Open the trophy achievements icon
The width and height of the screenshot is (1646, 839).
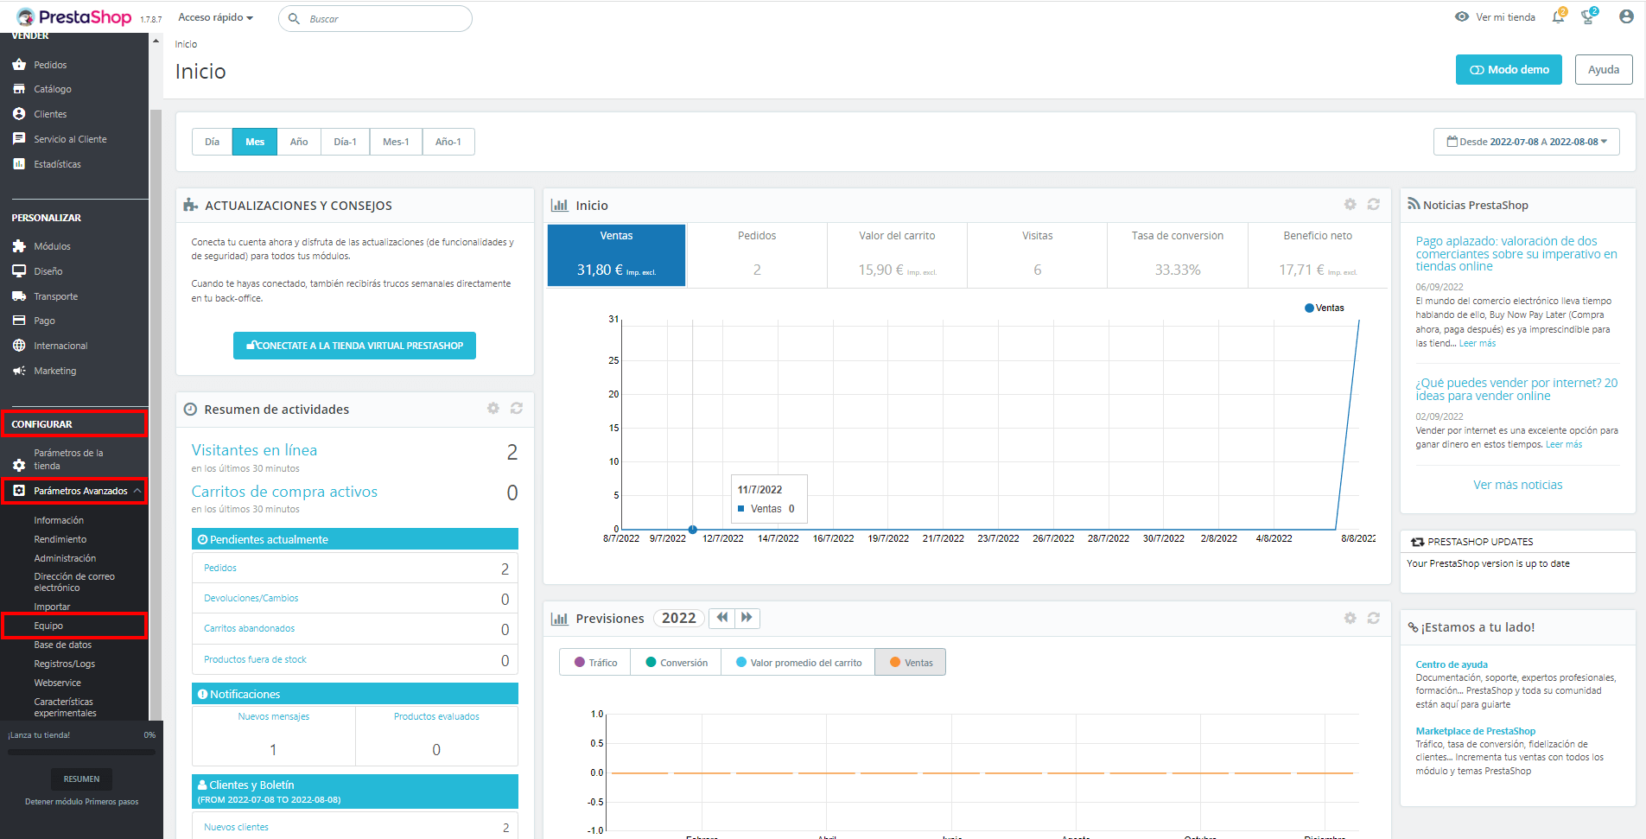point(1587,16)
